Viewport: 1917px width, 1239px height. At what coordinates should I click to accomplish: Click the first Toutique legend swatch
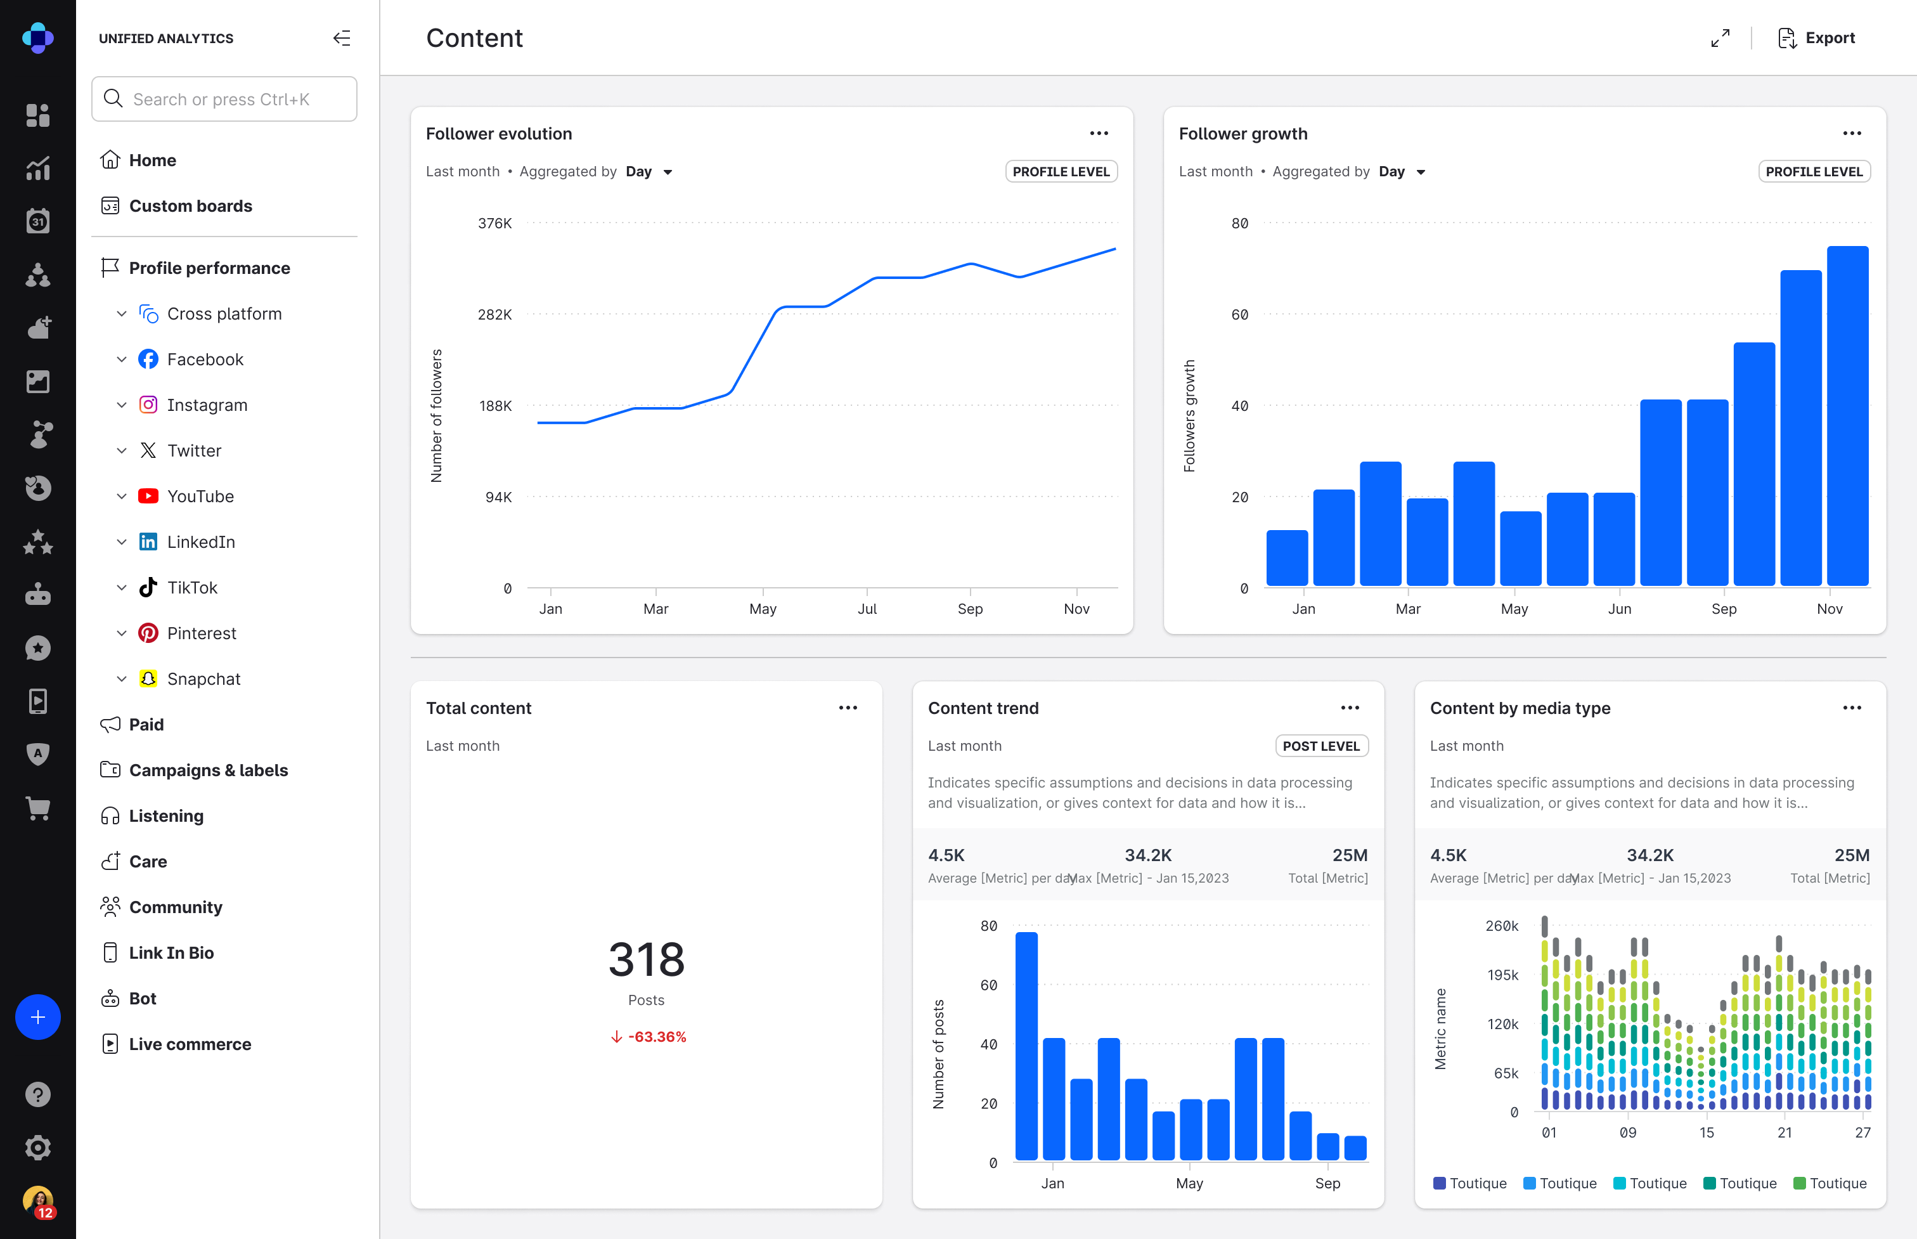tap(1440, 1183)
